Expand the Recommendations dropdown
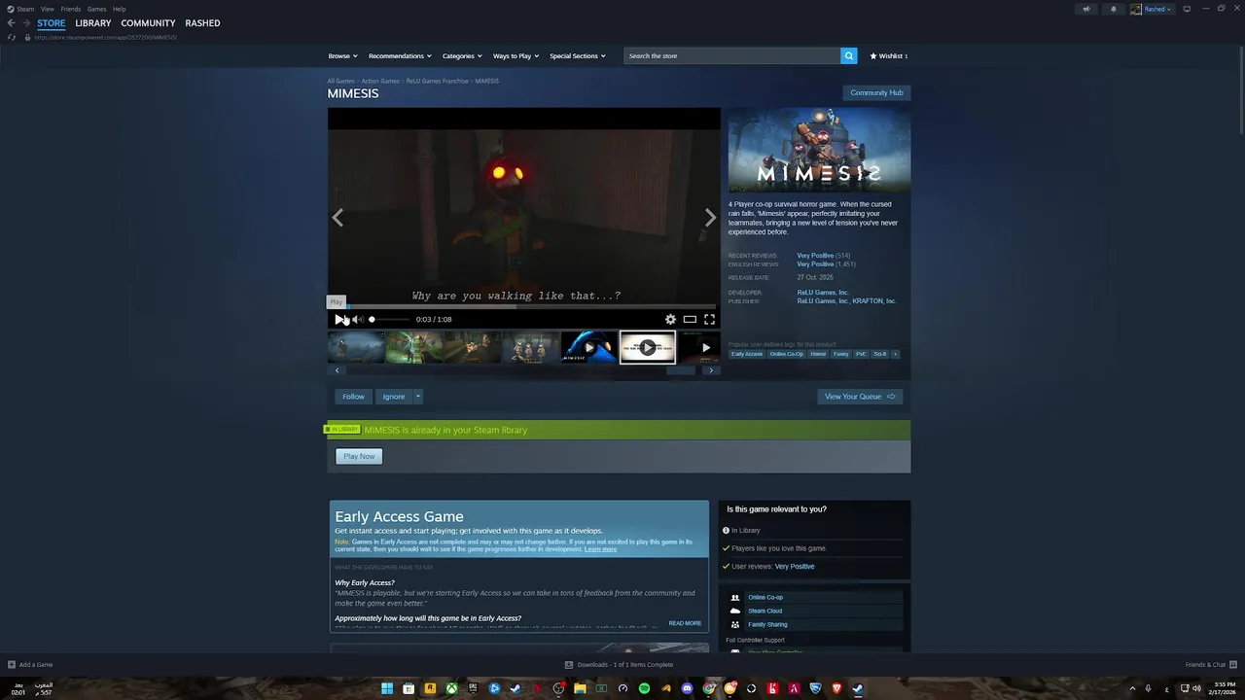 click(400, 55)
